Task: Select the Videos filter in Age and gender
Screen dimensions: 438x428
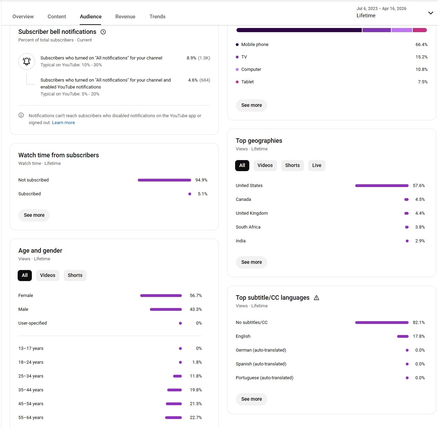Action: point(47,275)
